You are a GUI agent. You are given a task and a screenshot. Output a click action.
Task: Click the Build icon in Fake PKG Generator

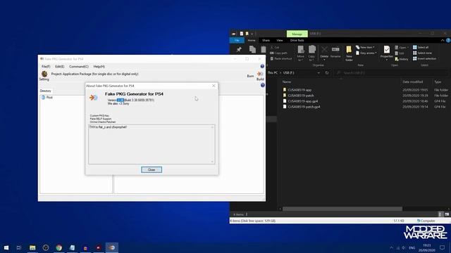point(260,74)
